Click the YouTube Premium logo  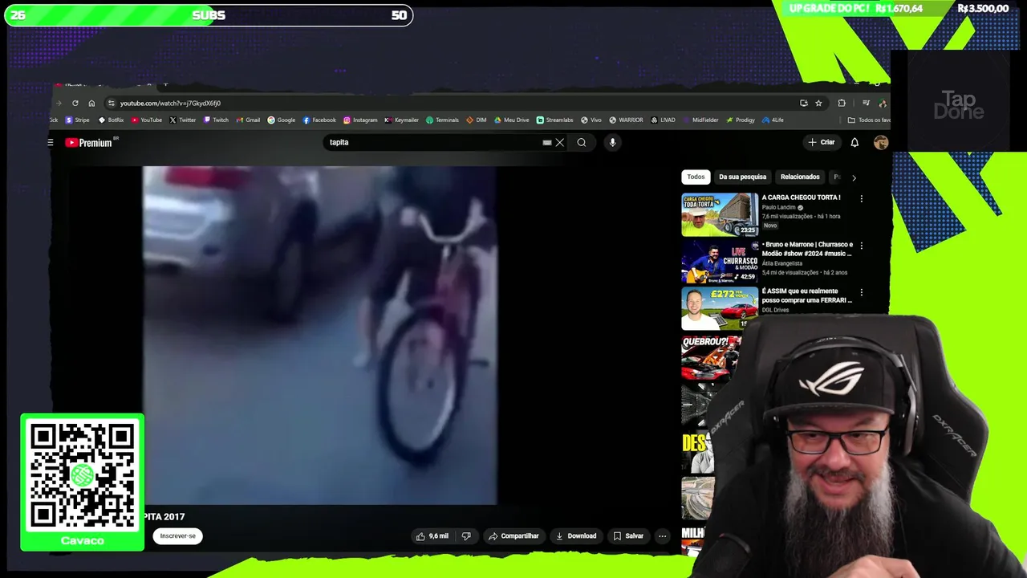pyautogui.click(x=89, y=142)
